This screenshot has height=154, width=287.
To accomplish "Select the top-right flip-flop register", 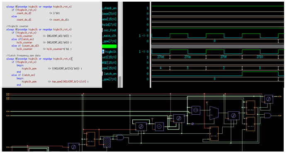I will click(x=268, y=99).
